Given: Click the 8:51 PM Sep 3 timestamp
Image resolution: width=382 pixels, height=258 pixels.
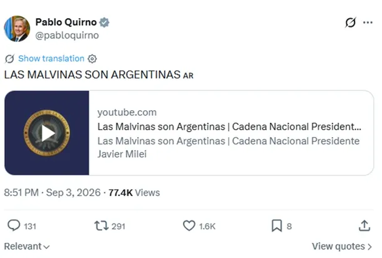Looking at the screenshot, I should point(52,192).
